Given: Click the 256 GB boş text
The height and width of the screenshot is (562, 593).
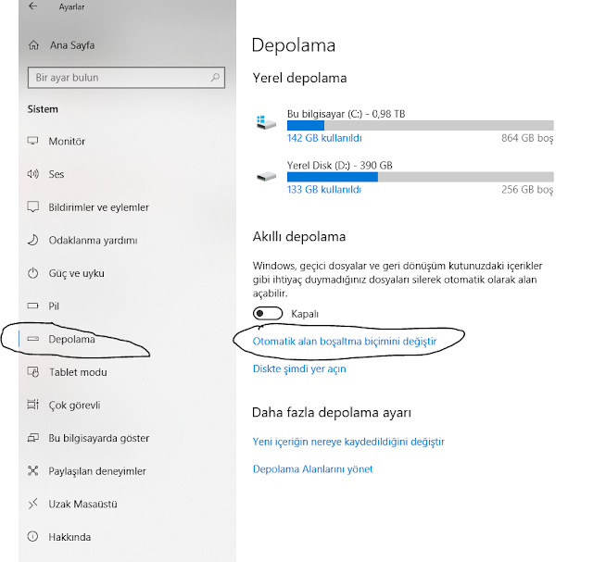Looking at the screenshot, I should pos(527,190).
